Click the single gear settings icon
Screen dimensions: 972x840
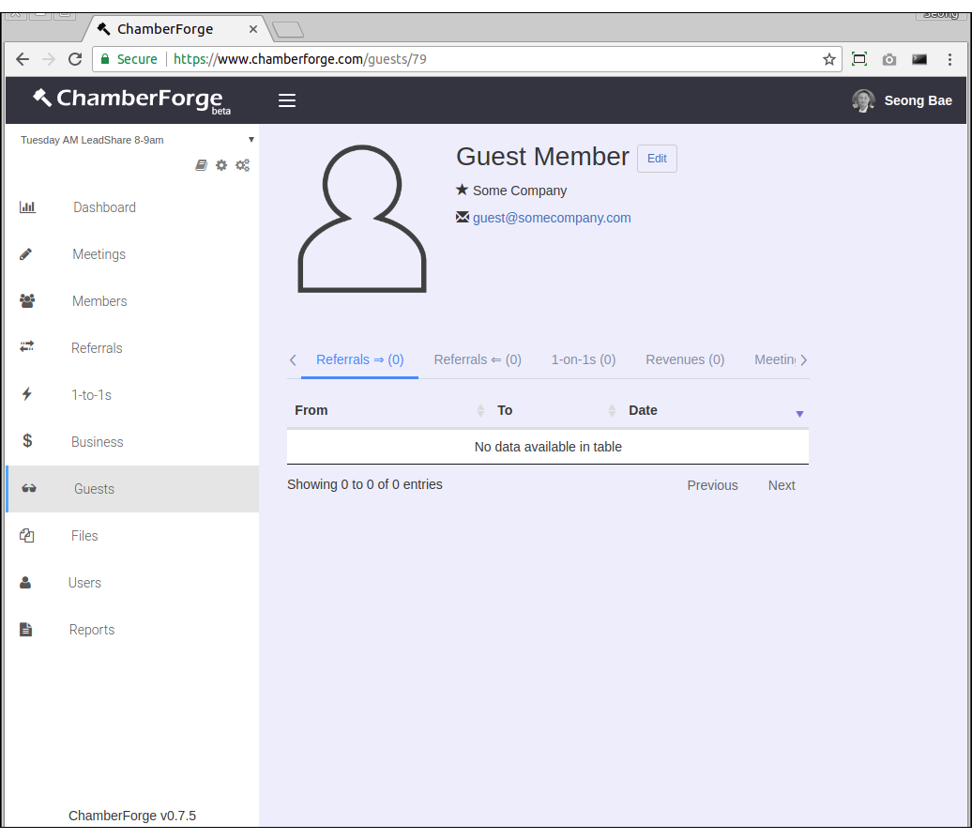(x=221, y=165)
